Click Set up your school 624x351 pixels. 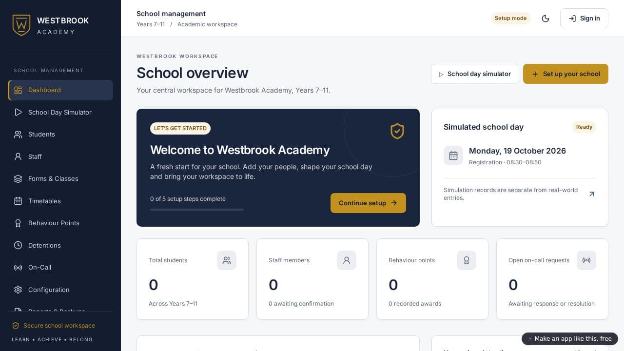[565, 74]
